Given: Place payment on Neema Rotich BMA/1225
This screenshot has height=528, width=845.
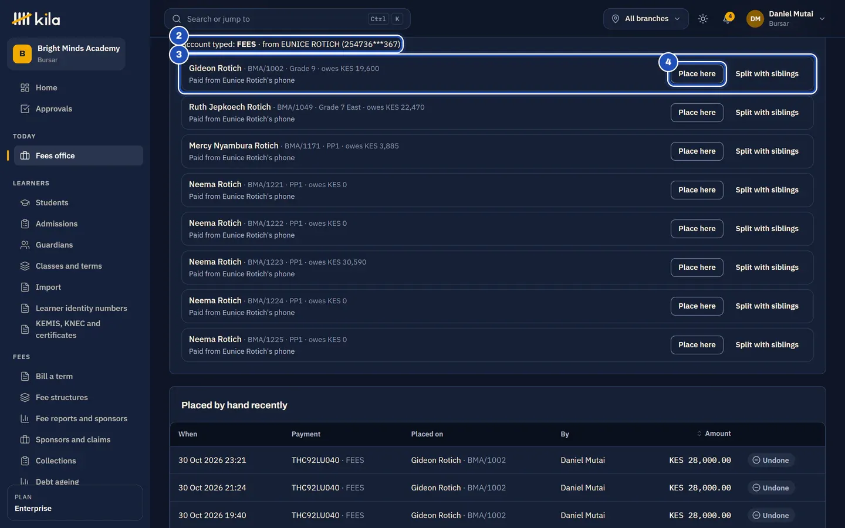Looking at the screenshot, I should point(697,345).
